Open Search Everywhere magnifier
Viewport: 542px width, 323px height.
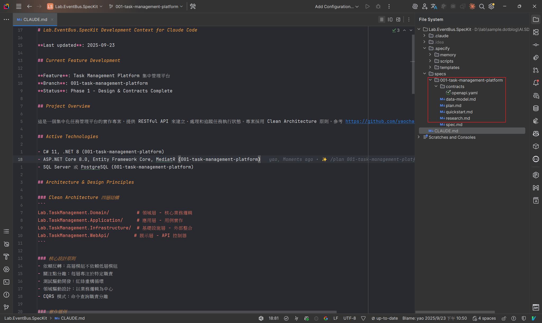coord(482,6)
